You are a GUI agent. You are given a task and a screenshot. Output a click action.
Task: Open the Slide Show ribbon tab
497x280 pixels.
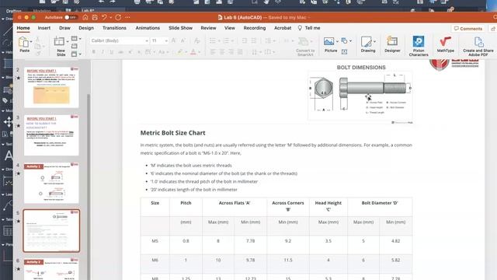click(180, 28)
